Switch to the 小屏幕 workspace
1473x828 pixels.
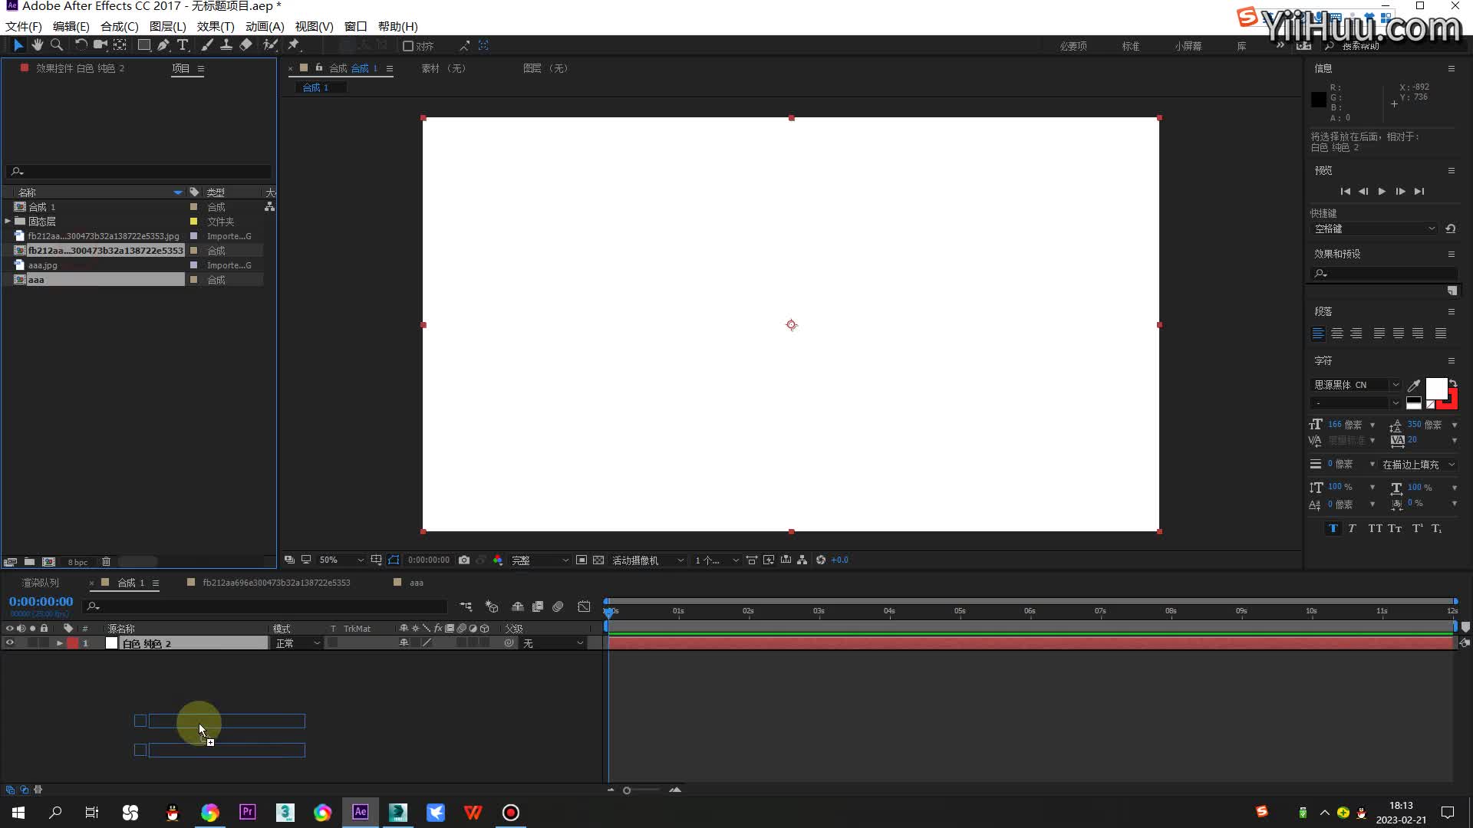(1188, 46)
